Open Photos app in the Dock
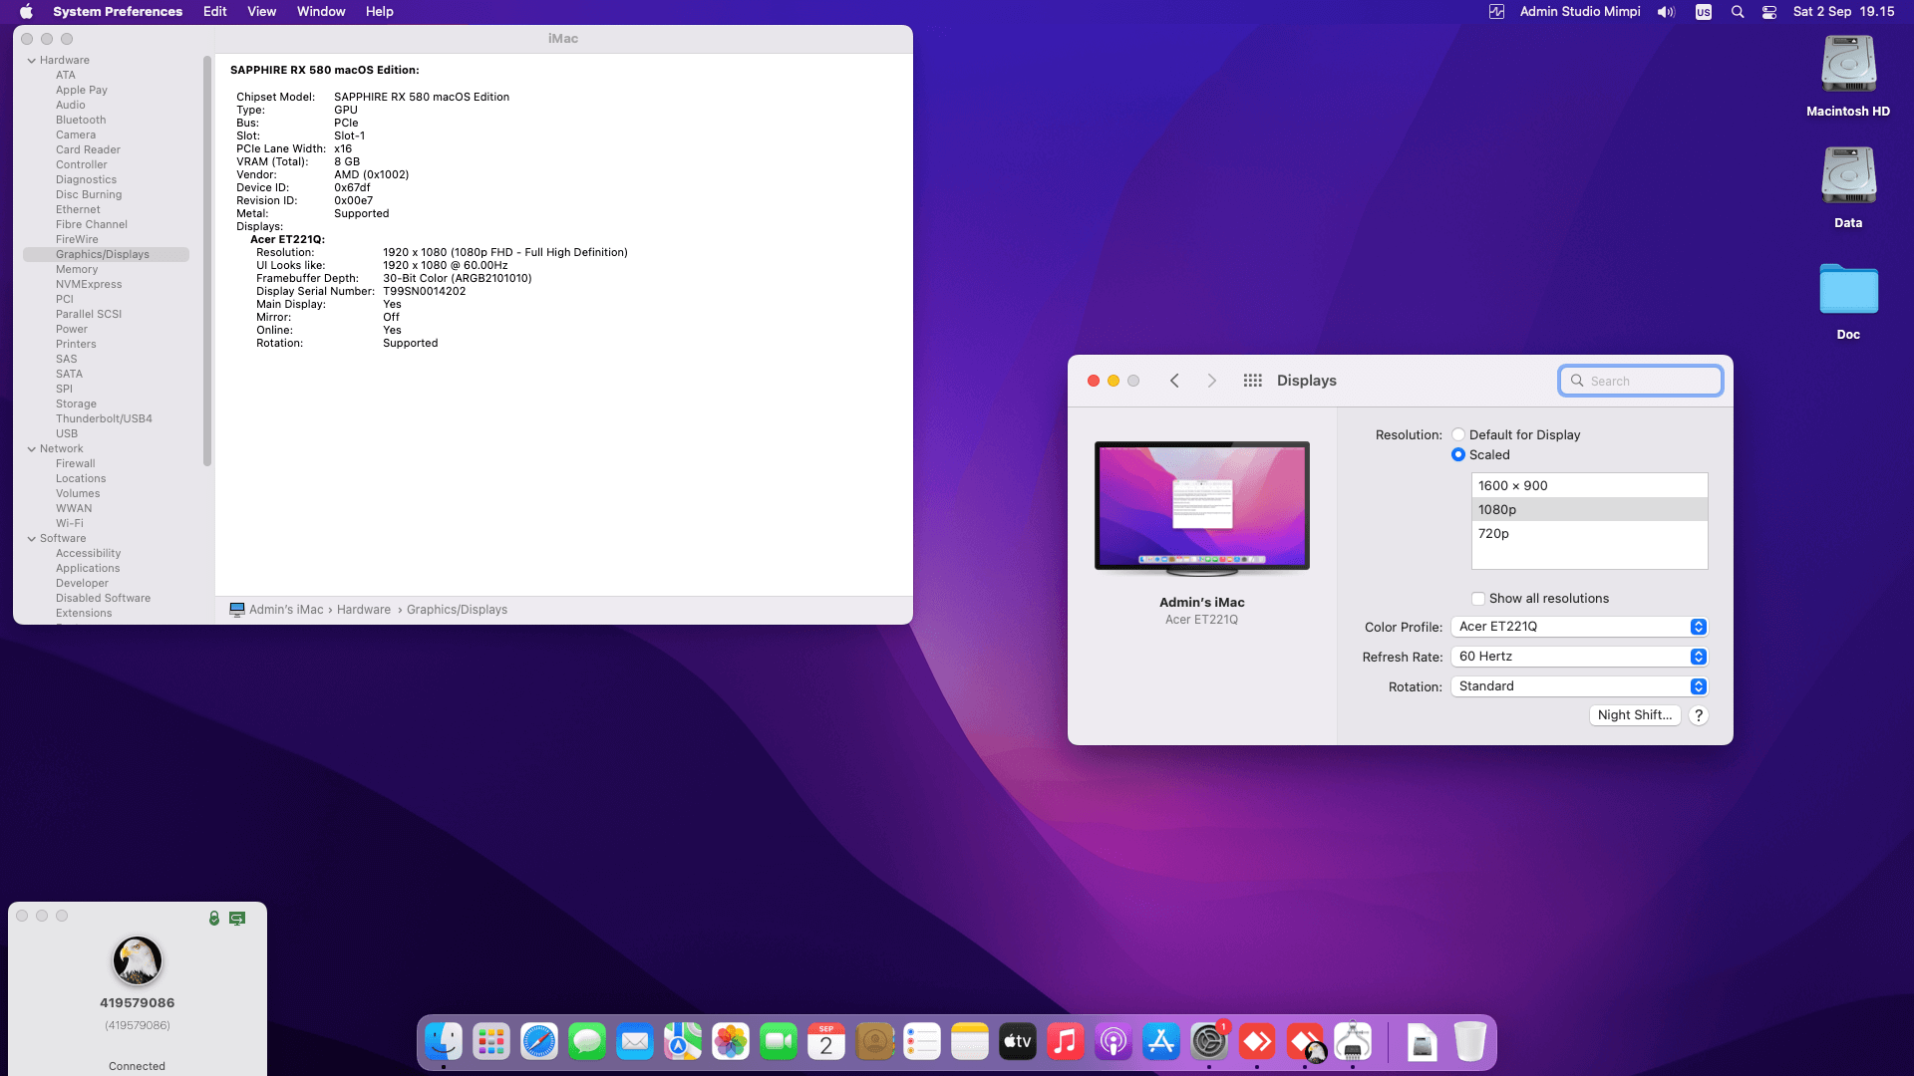The image size is (1914, 1076). click(731, 1042)
